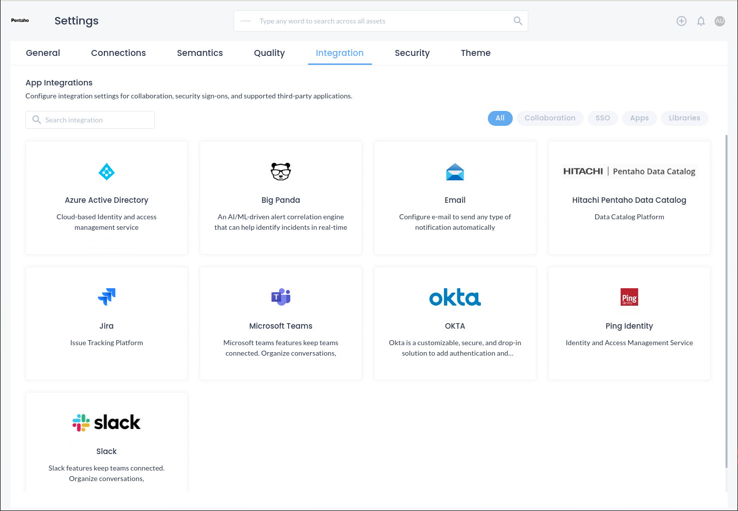This screenshot has height=511, width=738.
Task: Open the Big Panda integration logo
Action: (281, 172)
